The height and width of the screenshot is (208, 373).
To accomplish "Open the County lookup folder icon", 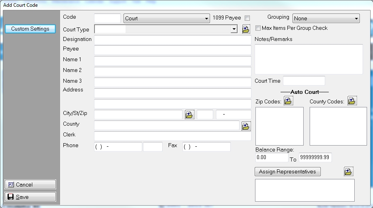I will (246, 126).
